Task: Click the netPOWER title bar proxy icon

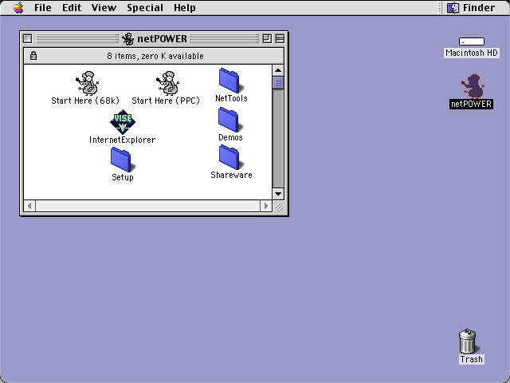Action: [127, 39]
